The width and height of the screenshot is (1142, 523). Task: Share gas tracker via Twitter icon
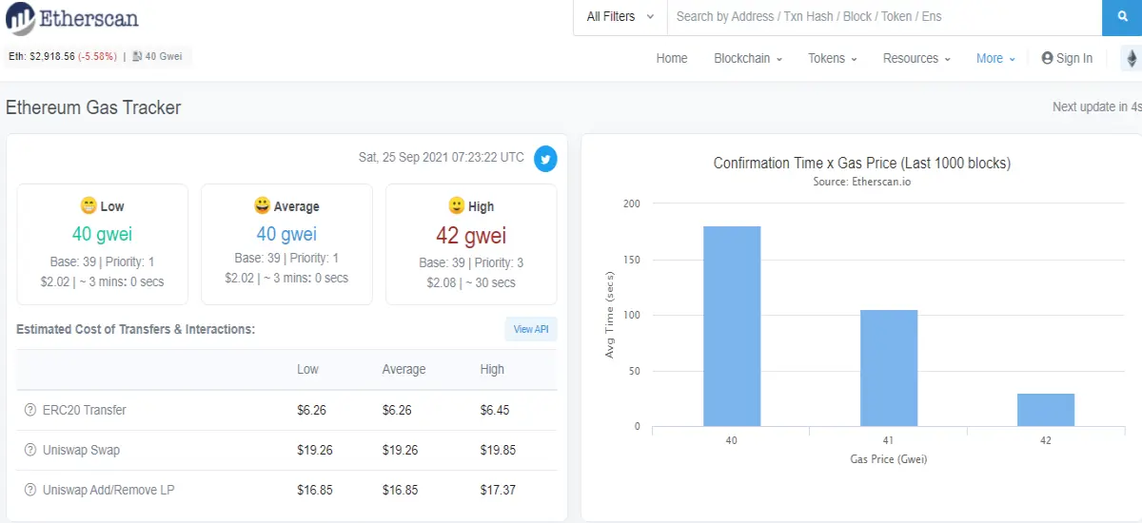click(x=545, y=159)
